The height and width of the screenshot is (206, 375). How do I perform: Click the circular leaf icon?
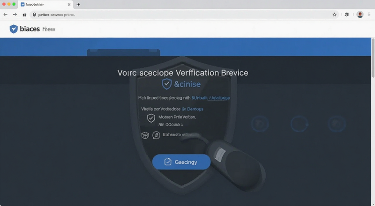click(156, 135)
